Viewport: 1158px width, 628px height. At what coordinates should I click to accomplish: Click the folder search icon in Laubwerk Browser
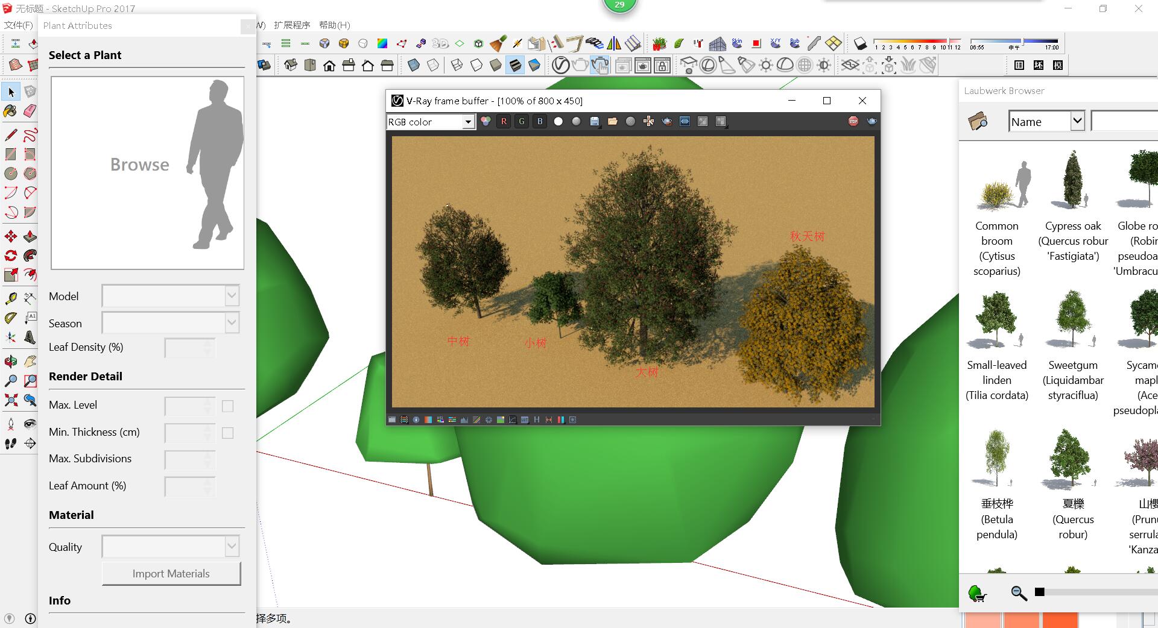[978, 121]
